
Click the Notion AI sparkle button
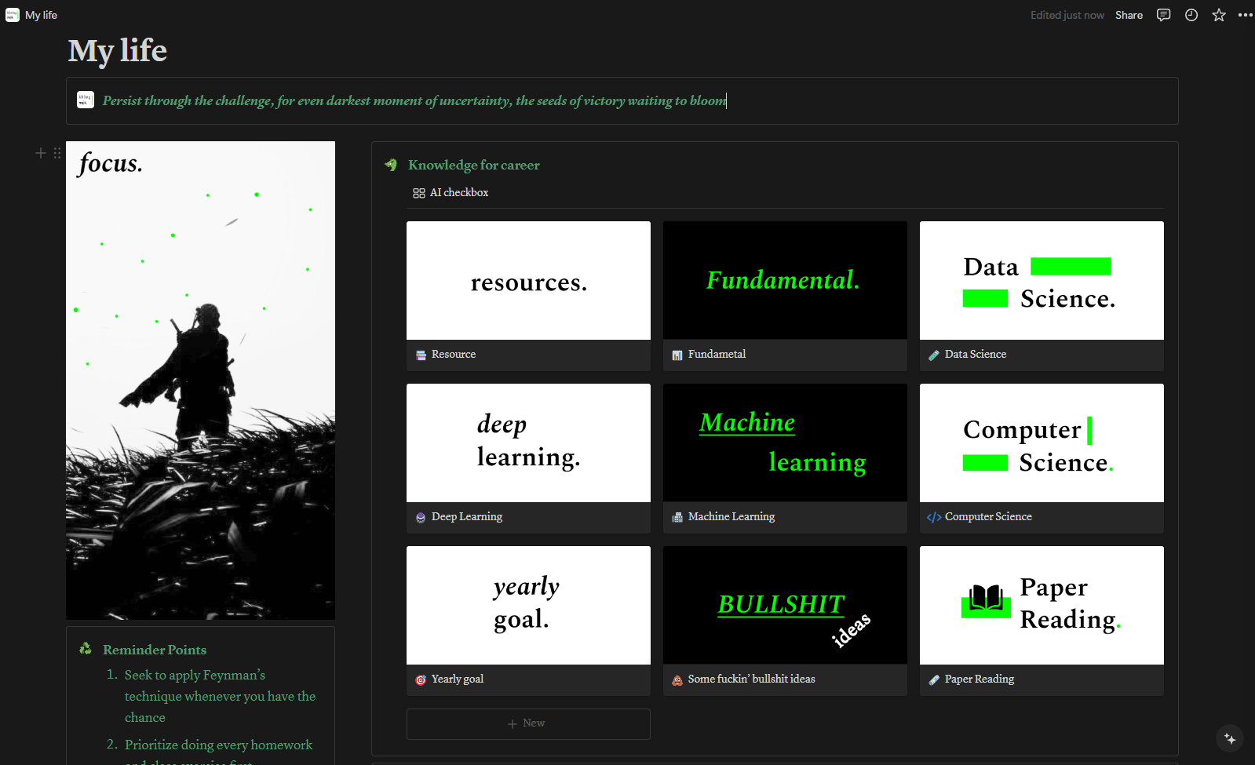click(x=1229, y=738)
